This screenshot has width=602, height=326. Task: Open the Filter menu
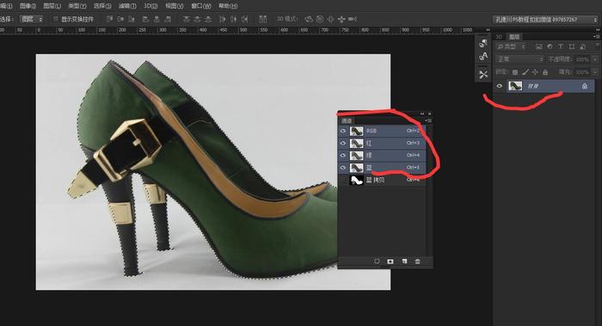pyautogui.click(x=127, y=6)
